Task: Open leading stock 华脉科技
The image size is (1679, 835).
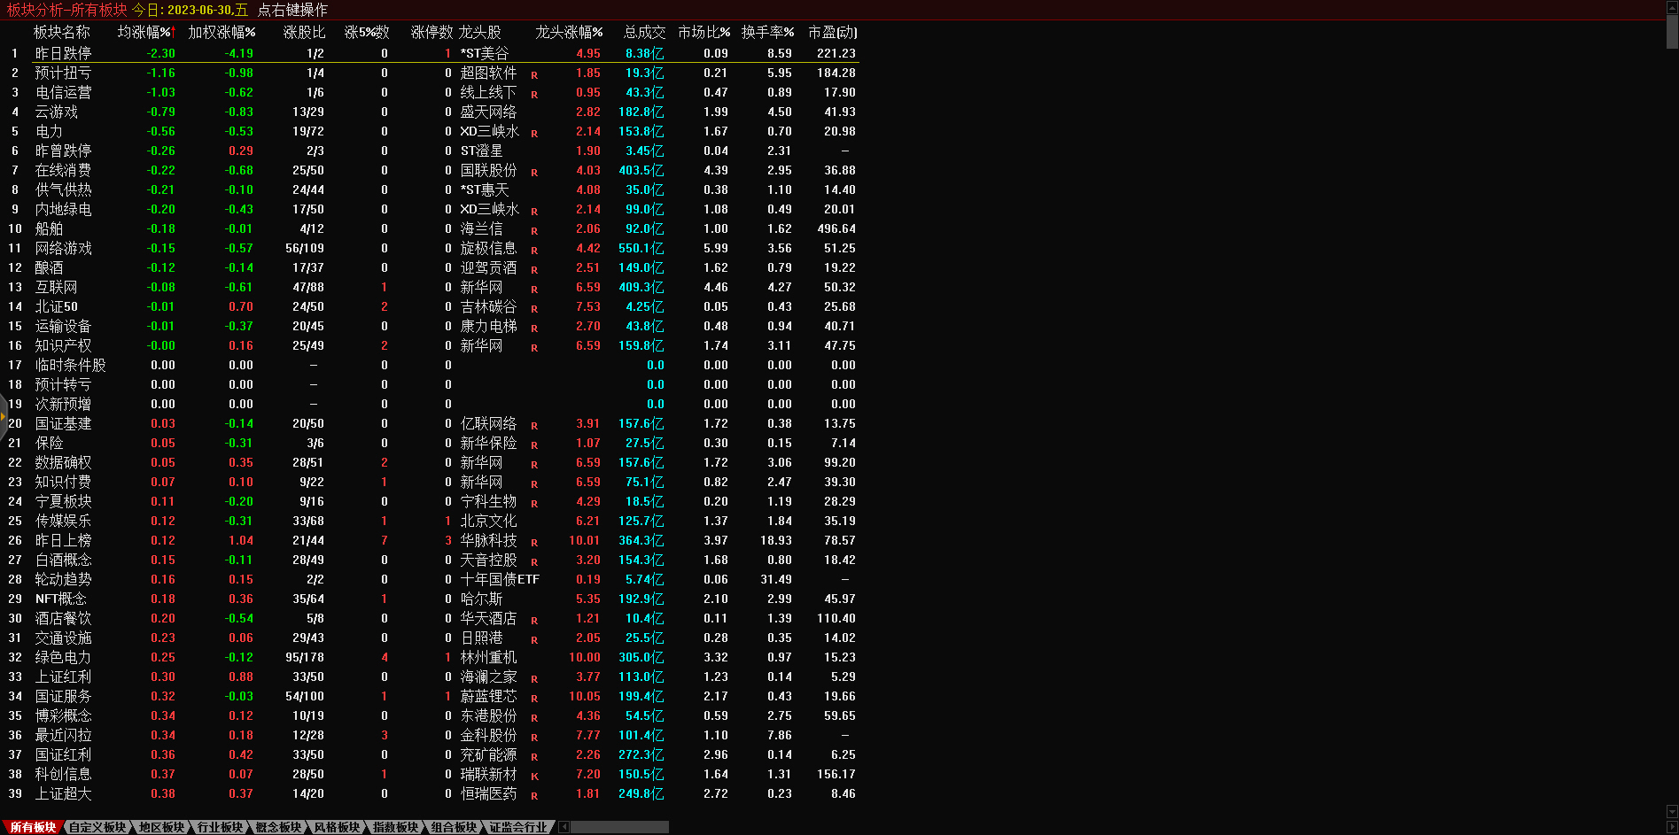Action: pyautogui.click(x=488, y=540)
